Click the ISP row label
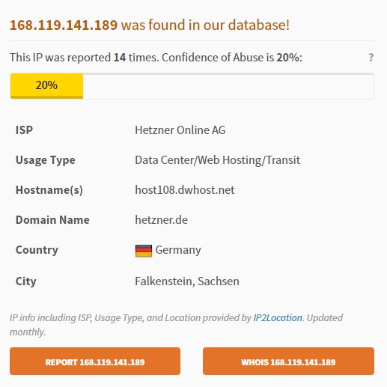Viewport: 387px width, 387px height. [24, 130]
